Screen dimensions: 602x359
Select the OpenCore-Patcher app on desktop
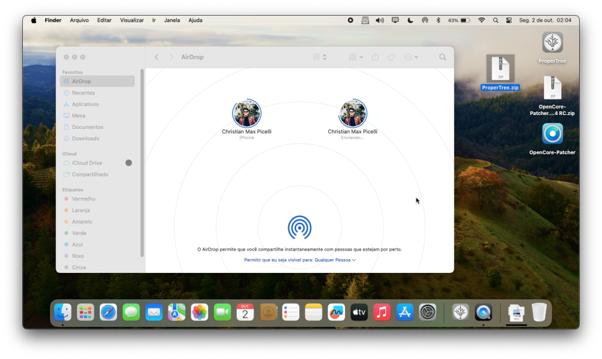click(552, 139)
